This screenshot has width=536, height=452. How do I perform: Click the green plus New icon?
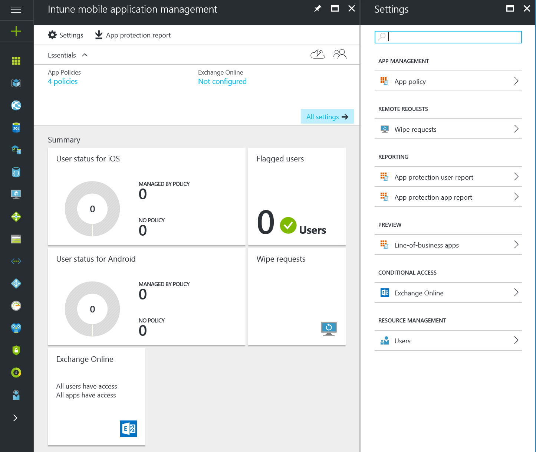click(16, 32)
